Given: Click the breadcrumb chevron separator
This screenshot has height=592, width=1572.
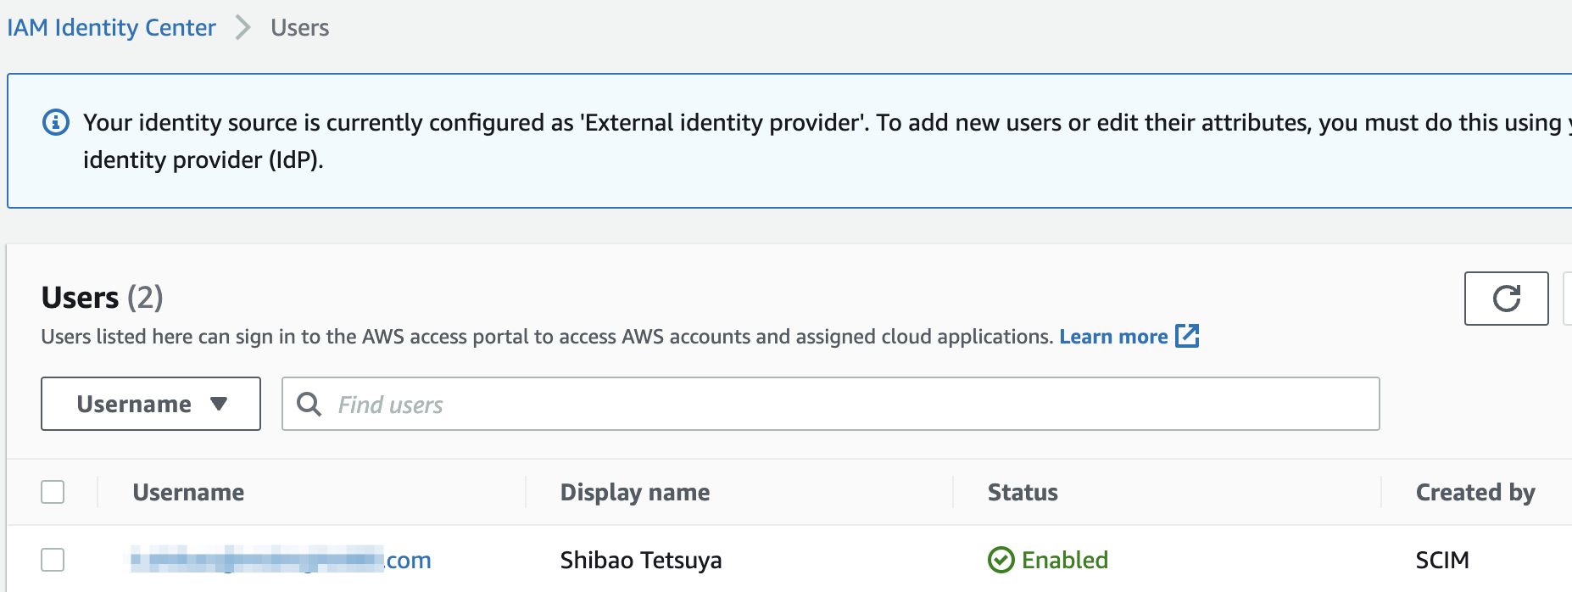Looking at the screenshot, I should 243,28.
